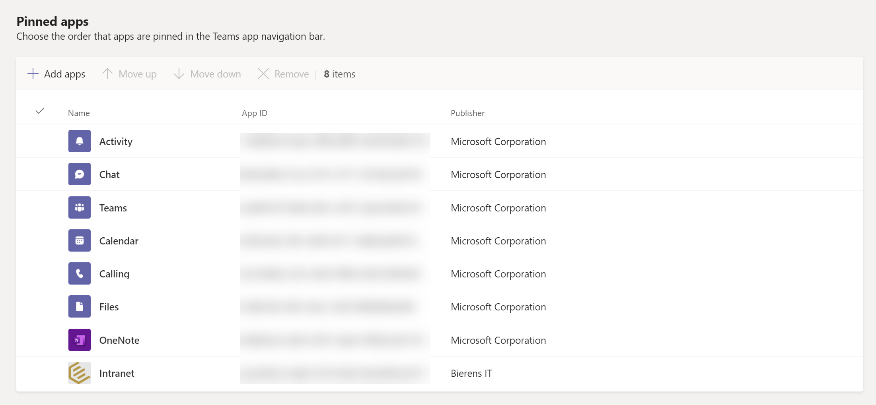Click the OneNote app icon
The image size is (876, 405).
click(79, 340)
